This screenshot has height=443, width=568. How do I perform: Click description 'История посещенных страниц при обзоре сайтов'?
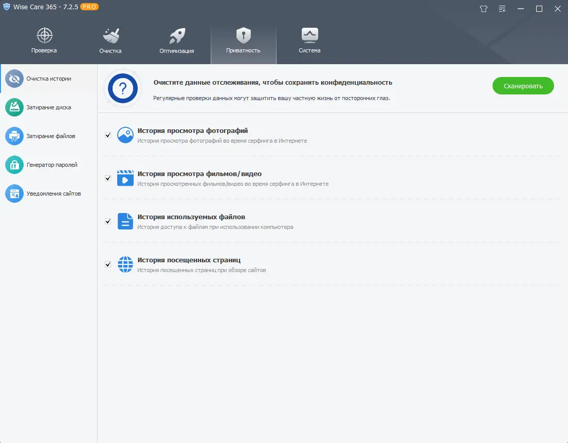(201, 270)
